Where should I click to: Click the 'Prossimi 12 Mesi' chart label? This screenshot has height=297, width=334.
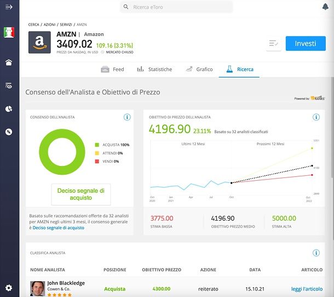pyautogui.click(x=270, y=144)
